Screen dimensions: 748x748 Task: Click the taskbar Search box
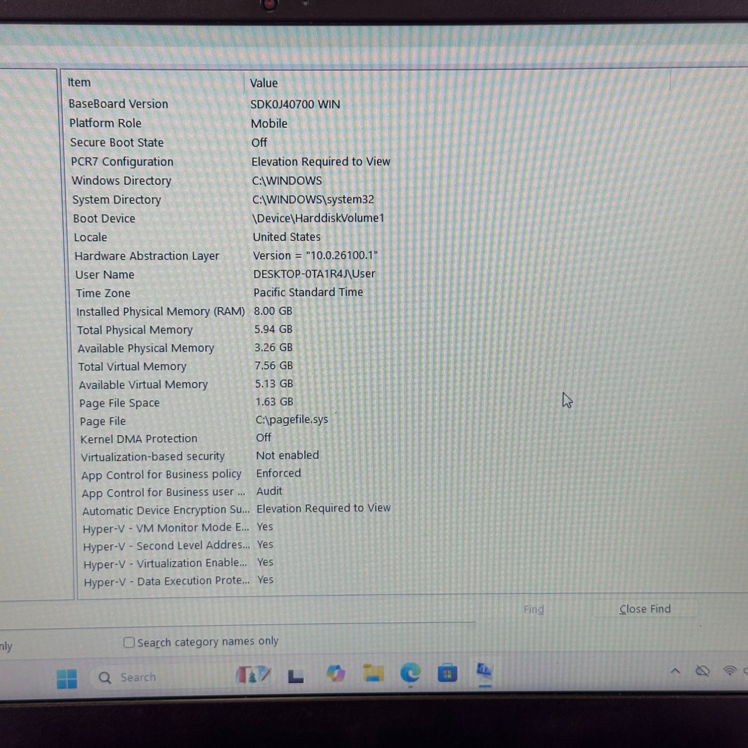tap(138, 677)
